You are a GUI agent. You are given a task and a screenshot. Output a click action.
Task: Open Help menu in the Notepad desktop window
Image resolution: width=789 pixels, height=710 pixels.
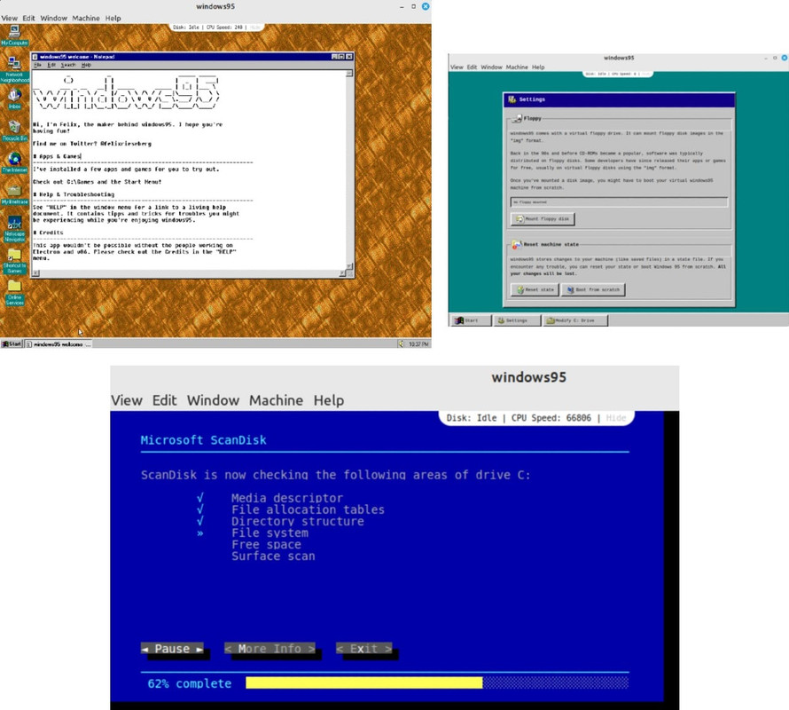point(113,18)
